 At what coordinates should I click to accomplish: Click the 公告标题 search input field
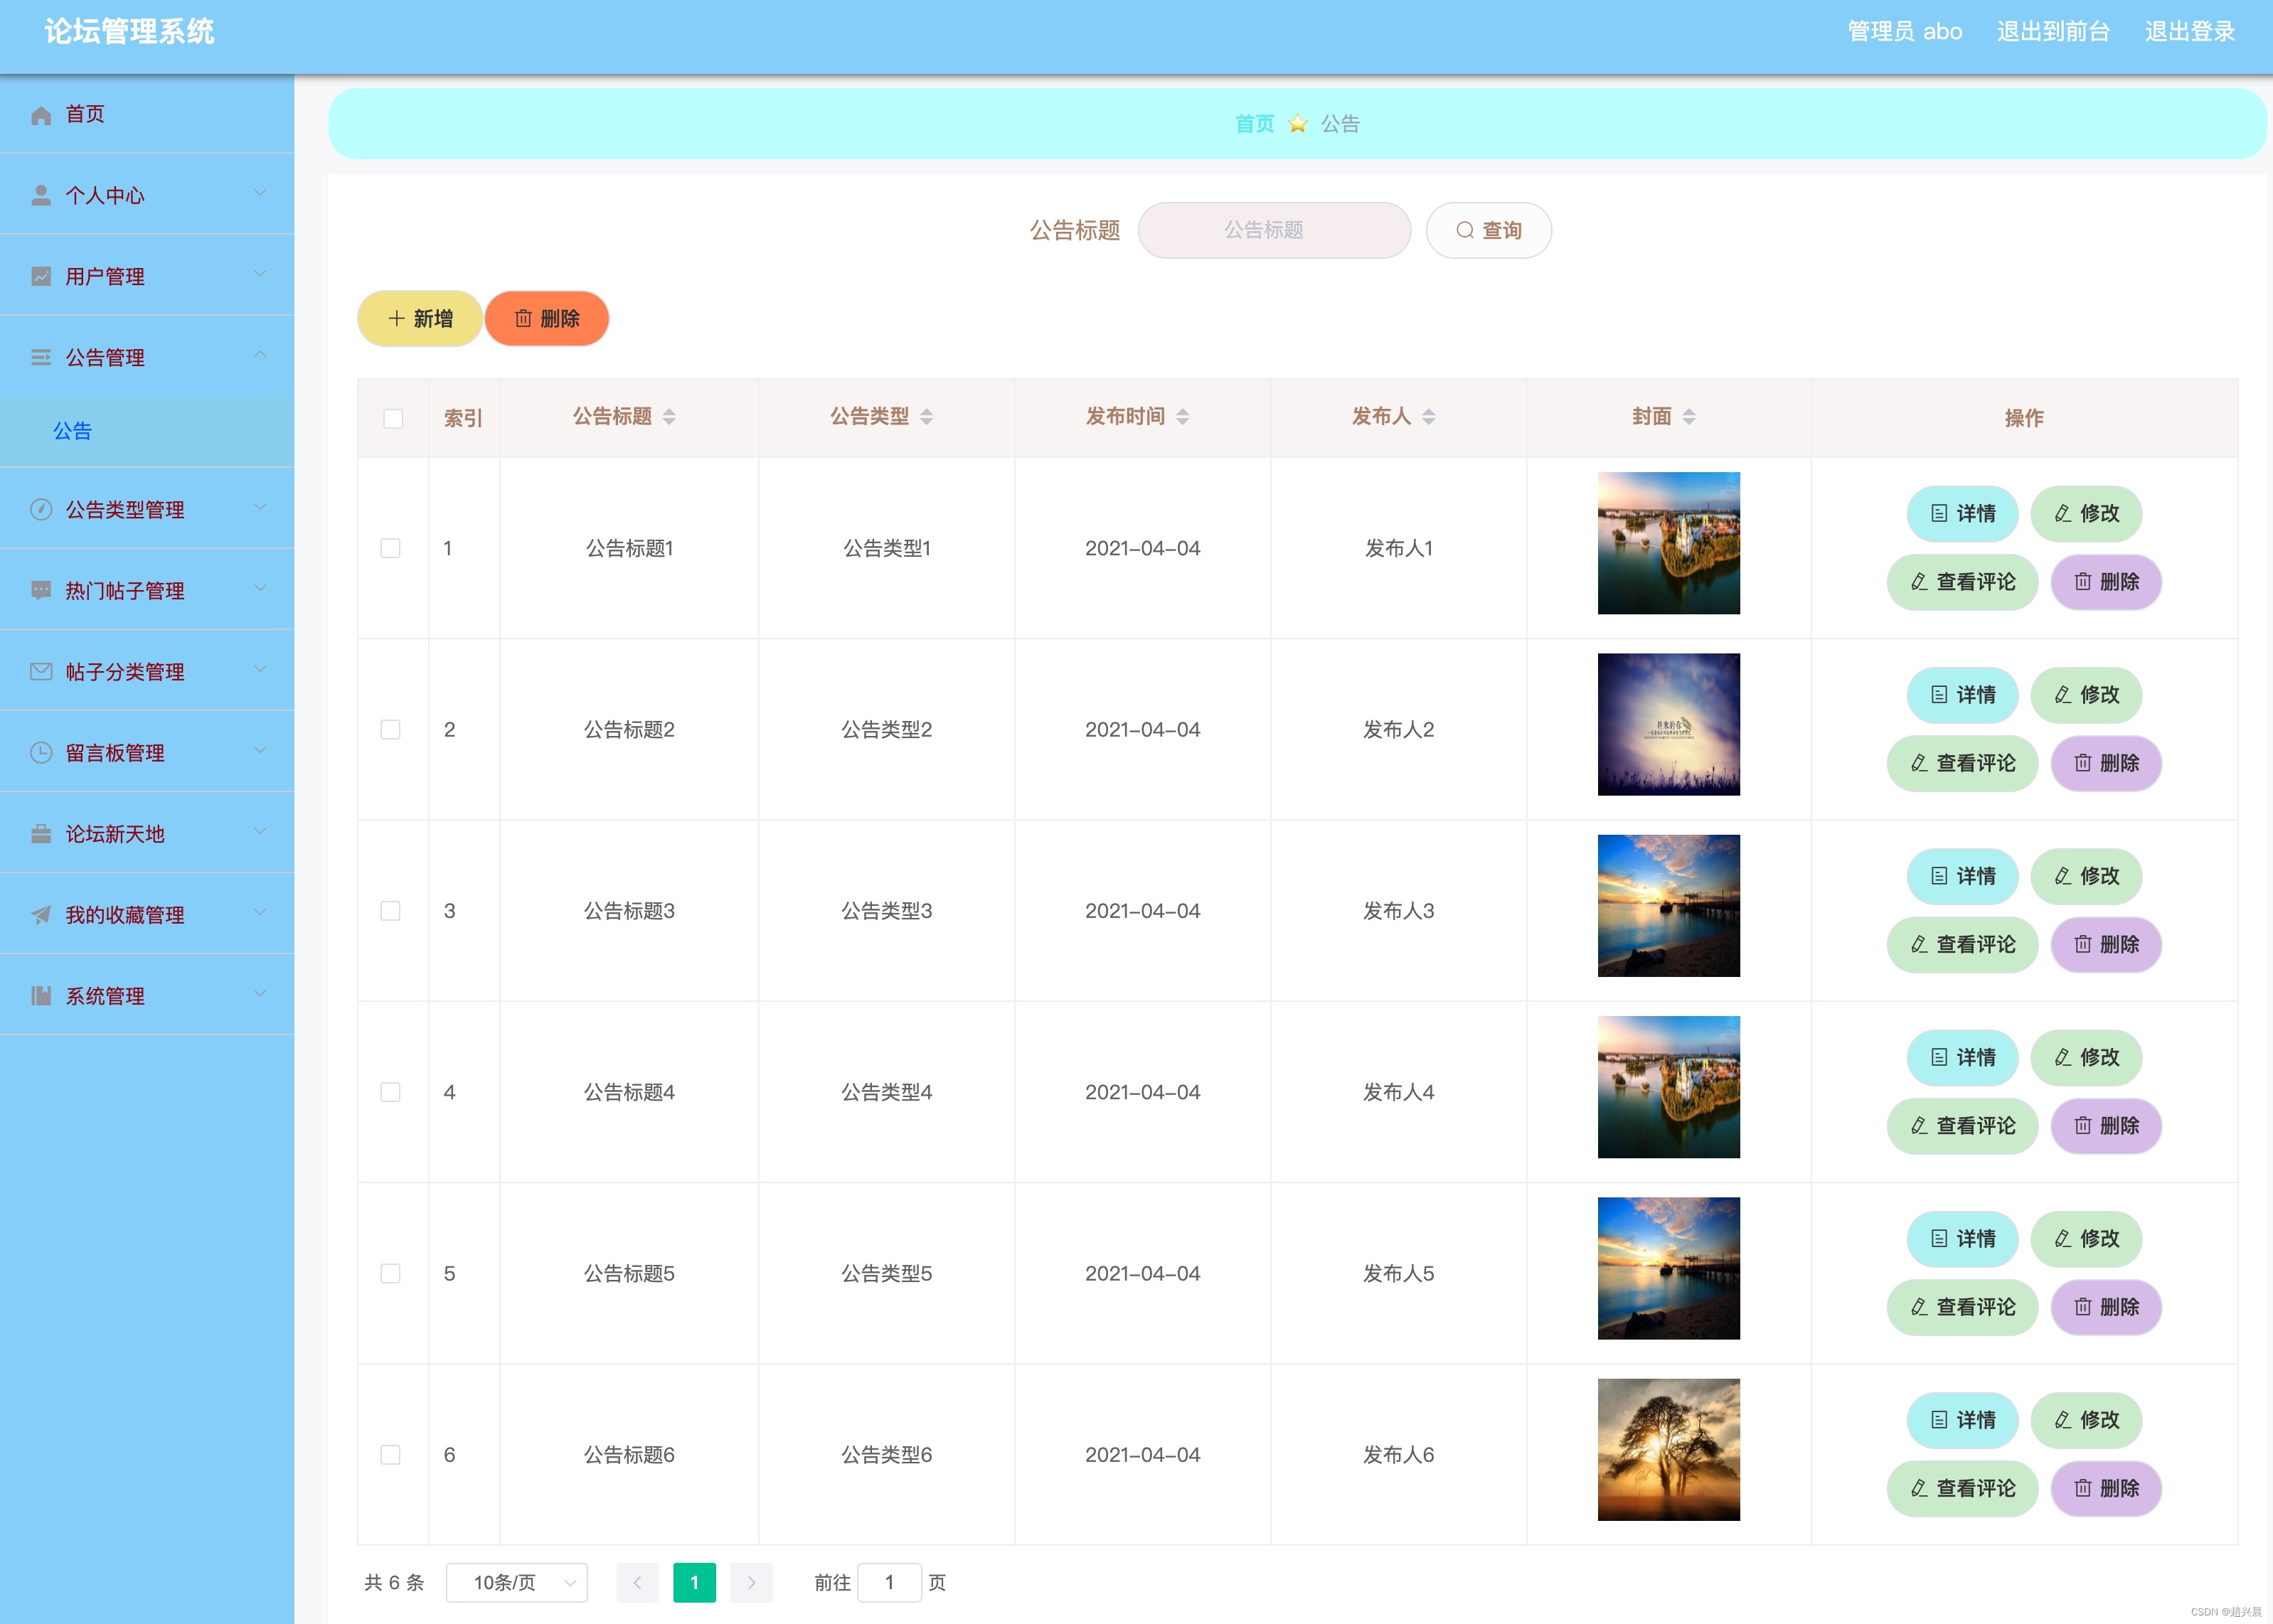(1274, 230)
